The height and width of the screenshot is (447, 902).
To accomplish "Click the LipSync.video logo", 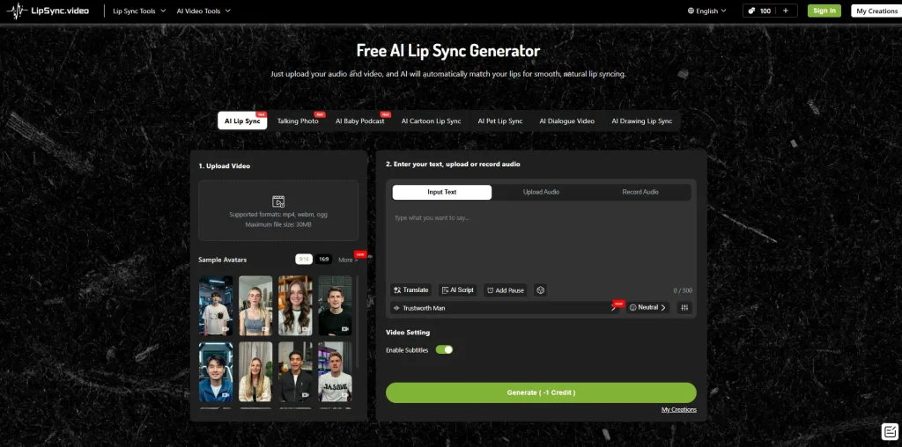I will pyautogui.click(x=48, y=11).
